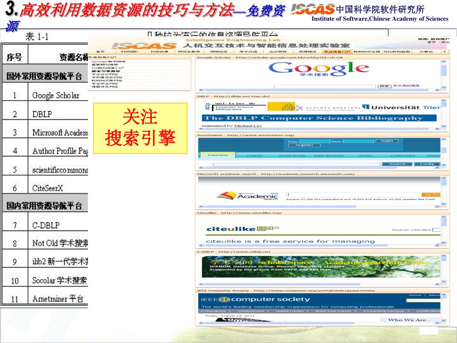Image resolution: width=457 pixels, height=343 pixels.
Task: Click the 退出 logout link
Action: tap(445, 42)
